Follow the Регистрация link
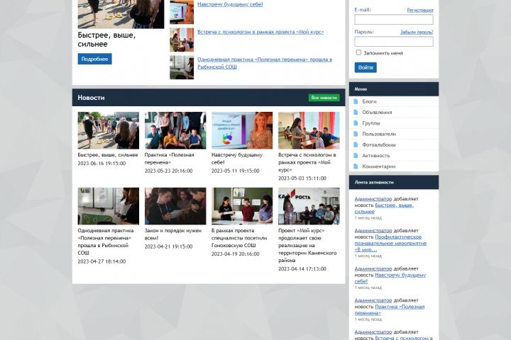 (419, 10)
